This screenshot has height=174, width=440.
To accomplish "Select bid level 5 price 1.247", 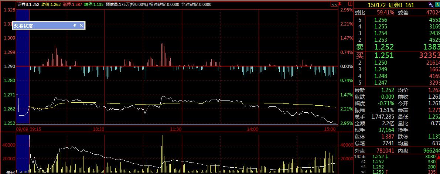I will pos(381,82).
